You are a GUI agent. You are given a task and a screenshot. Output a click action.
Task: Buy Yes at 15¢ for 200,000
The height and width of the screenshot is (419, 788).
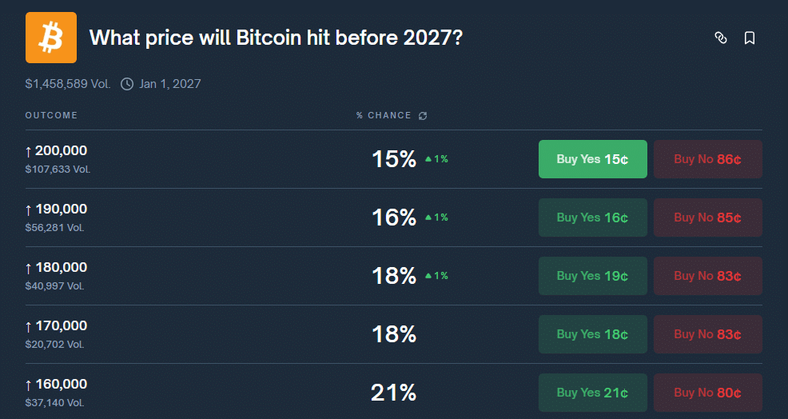point(592,159)
